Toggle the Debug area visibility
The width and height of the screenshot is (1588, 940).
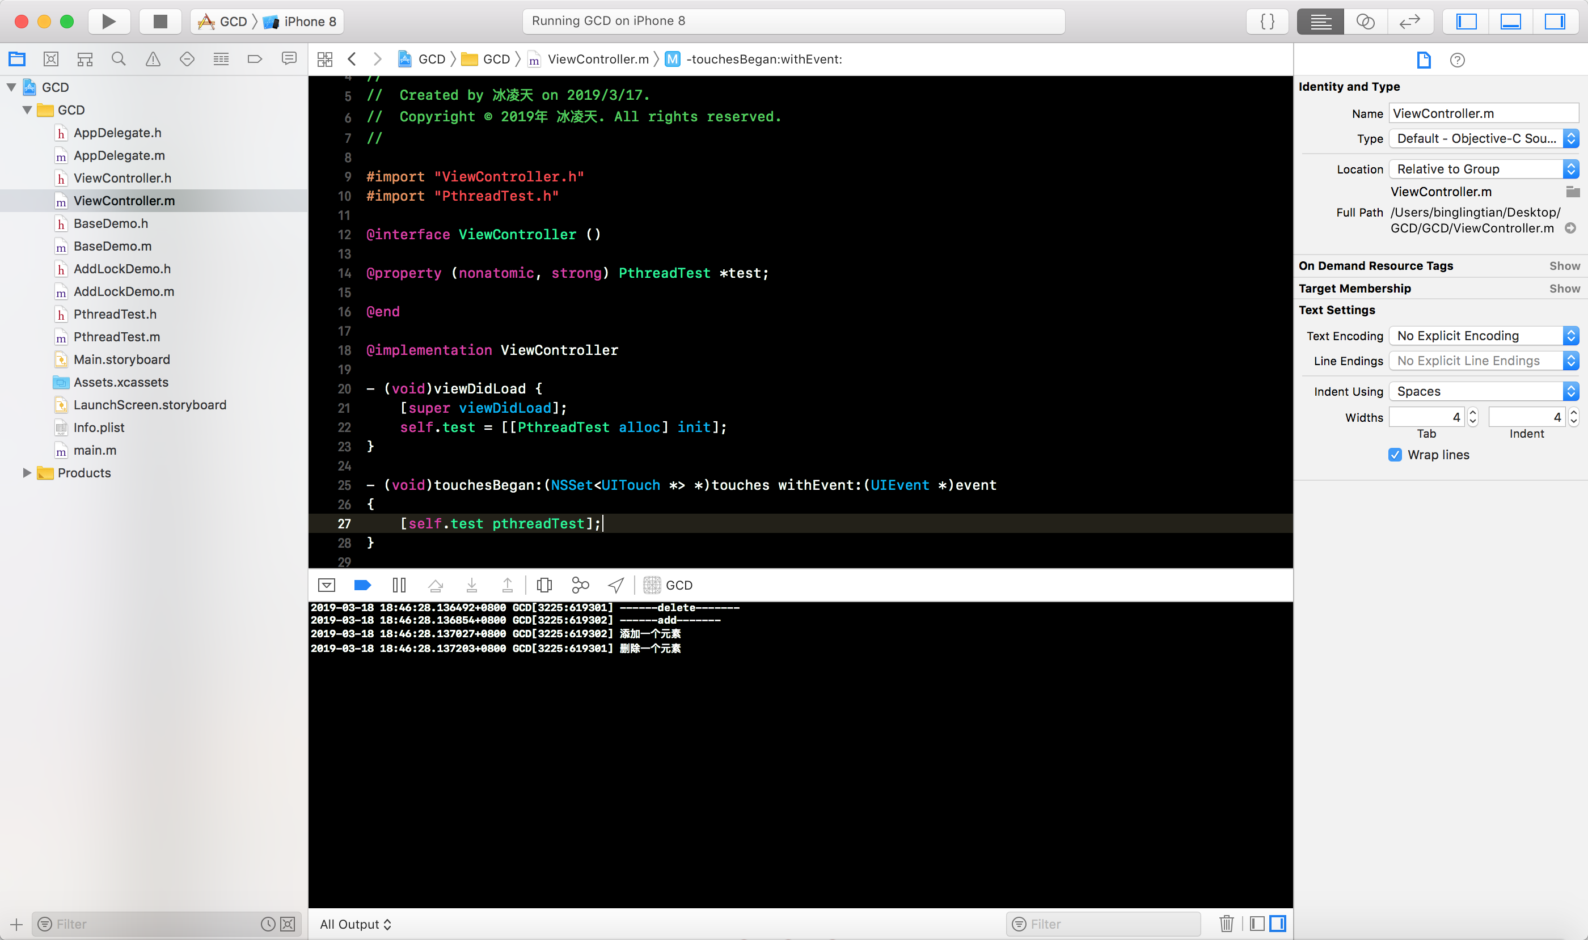pos(1511,22)
